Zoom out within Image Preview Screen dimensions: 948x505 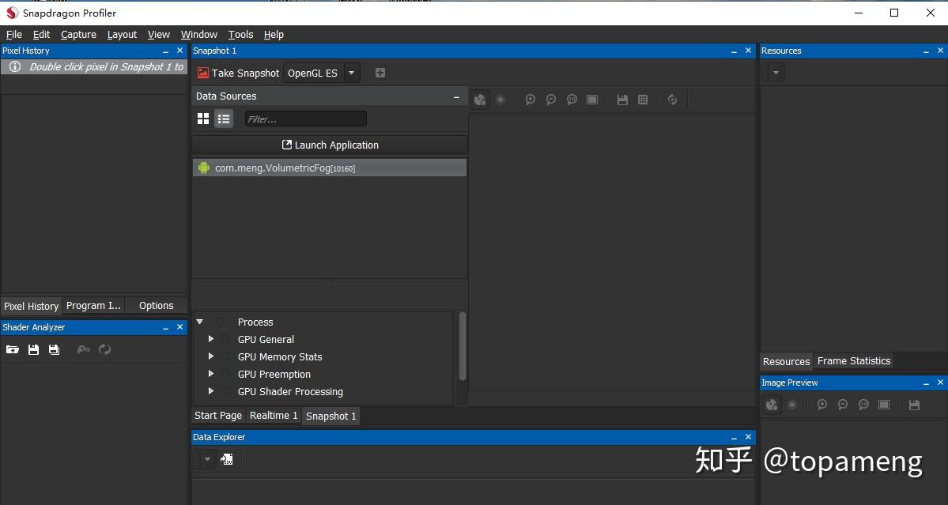pyautogui.click(x=843, y=405)
